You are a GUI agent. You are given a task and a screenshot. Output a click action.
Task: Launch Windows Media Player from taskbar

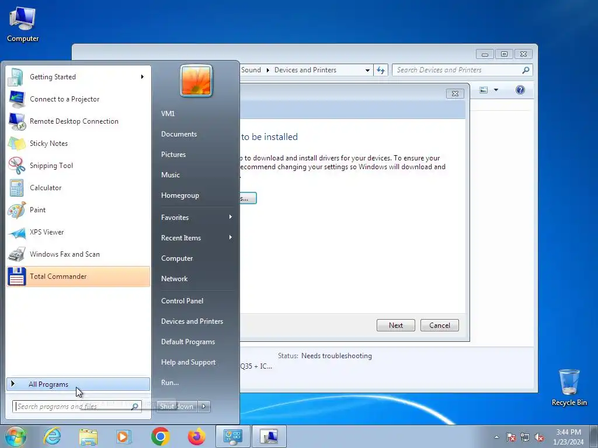pyautogui.click(x=124, y=436)
